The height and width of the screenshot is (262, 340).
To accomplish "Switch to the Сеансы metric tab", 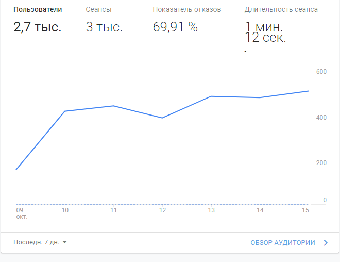I will click(x=98, y=10).
